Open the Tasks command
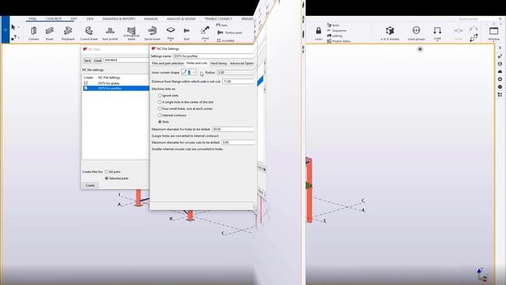Viewport: 506px width, 285px height. tap(333, 25)
